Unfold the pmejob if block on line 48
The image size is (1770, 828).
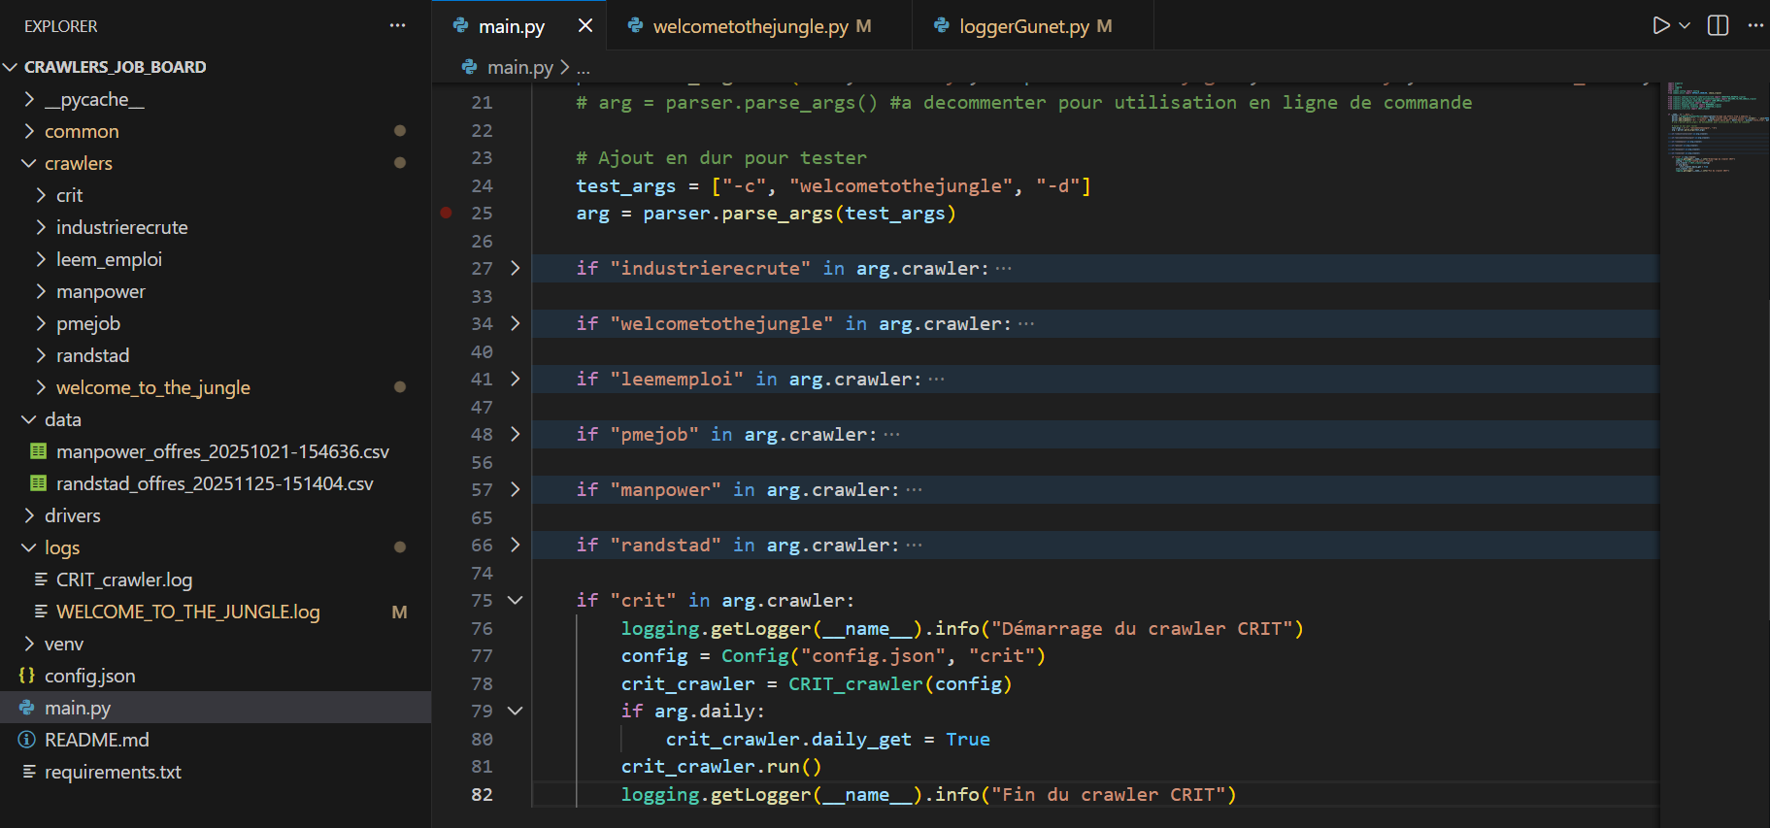(x=516, y=434)
